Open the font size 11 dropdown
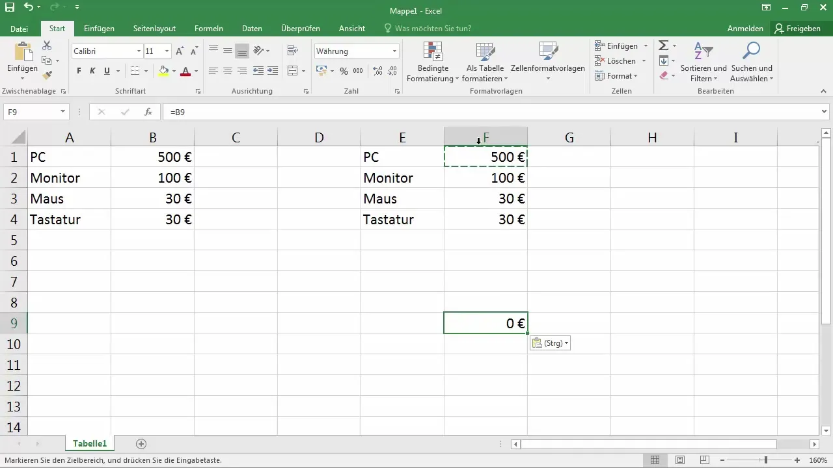The height and width of the screenshot is (468, 833). (x=167, y=51)
